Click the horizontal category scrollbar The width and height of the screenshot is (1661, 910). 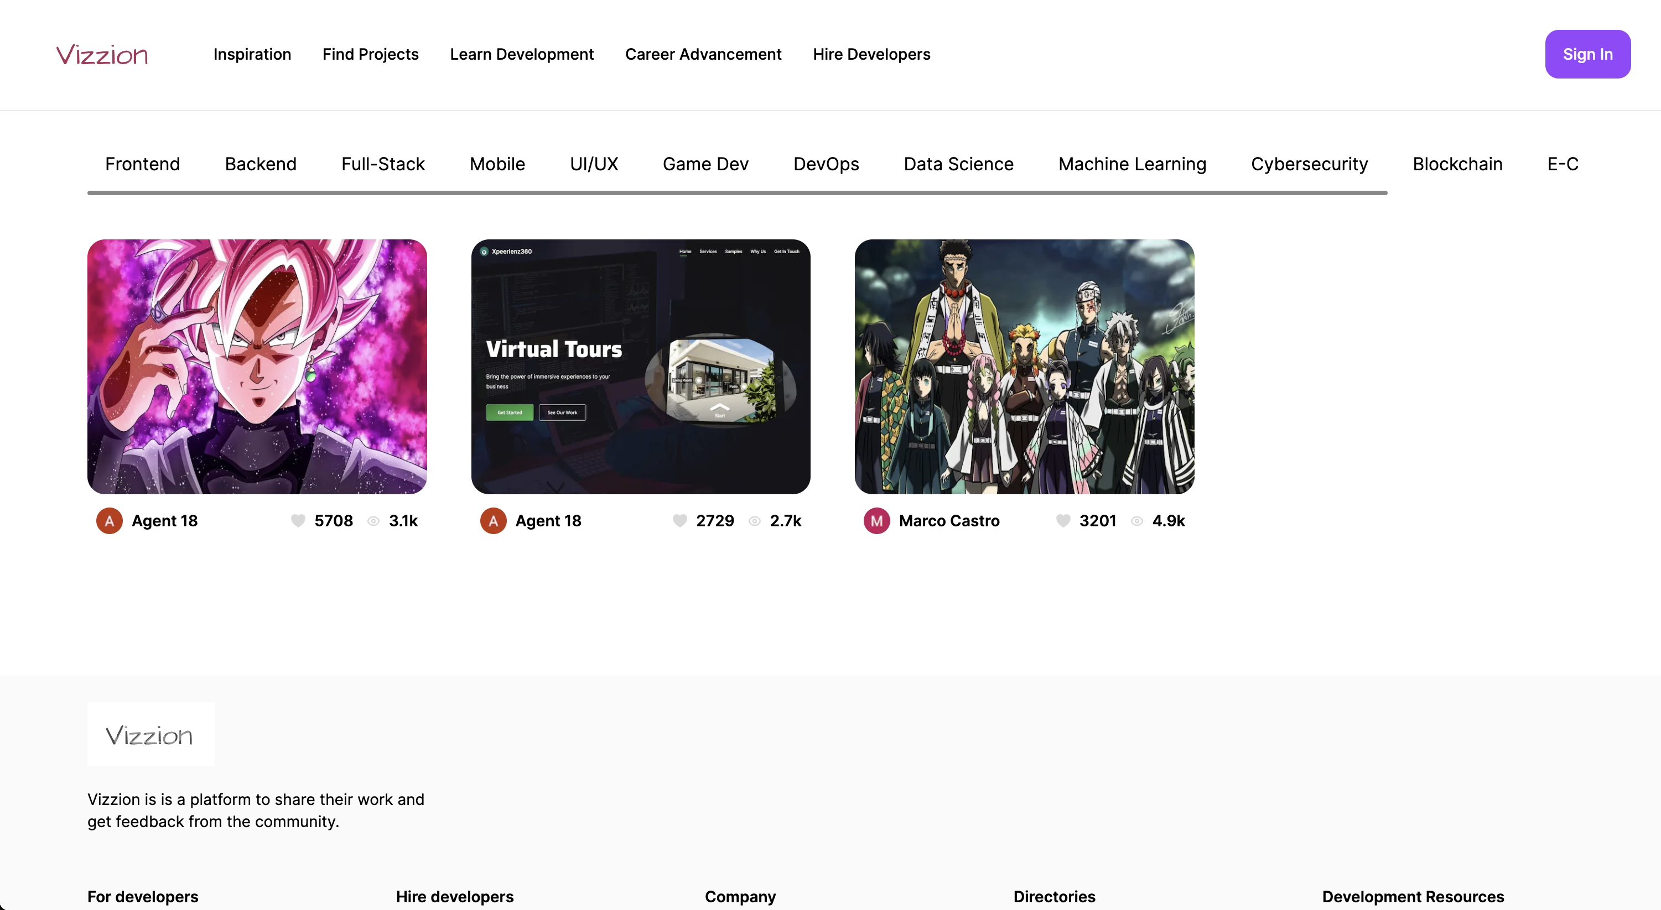[737, 193]
